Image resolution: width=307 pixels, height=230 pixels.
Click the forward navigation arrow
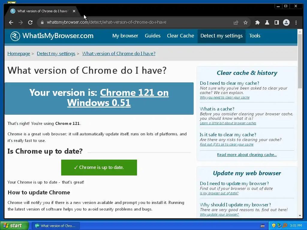(21, 22)
